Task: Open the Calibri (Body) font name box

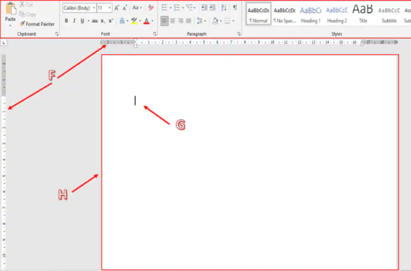Action: point(79,8)
